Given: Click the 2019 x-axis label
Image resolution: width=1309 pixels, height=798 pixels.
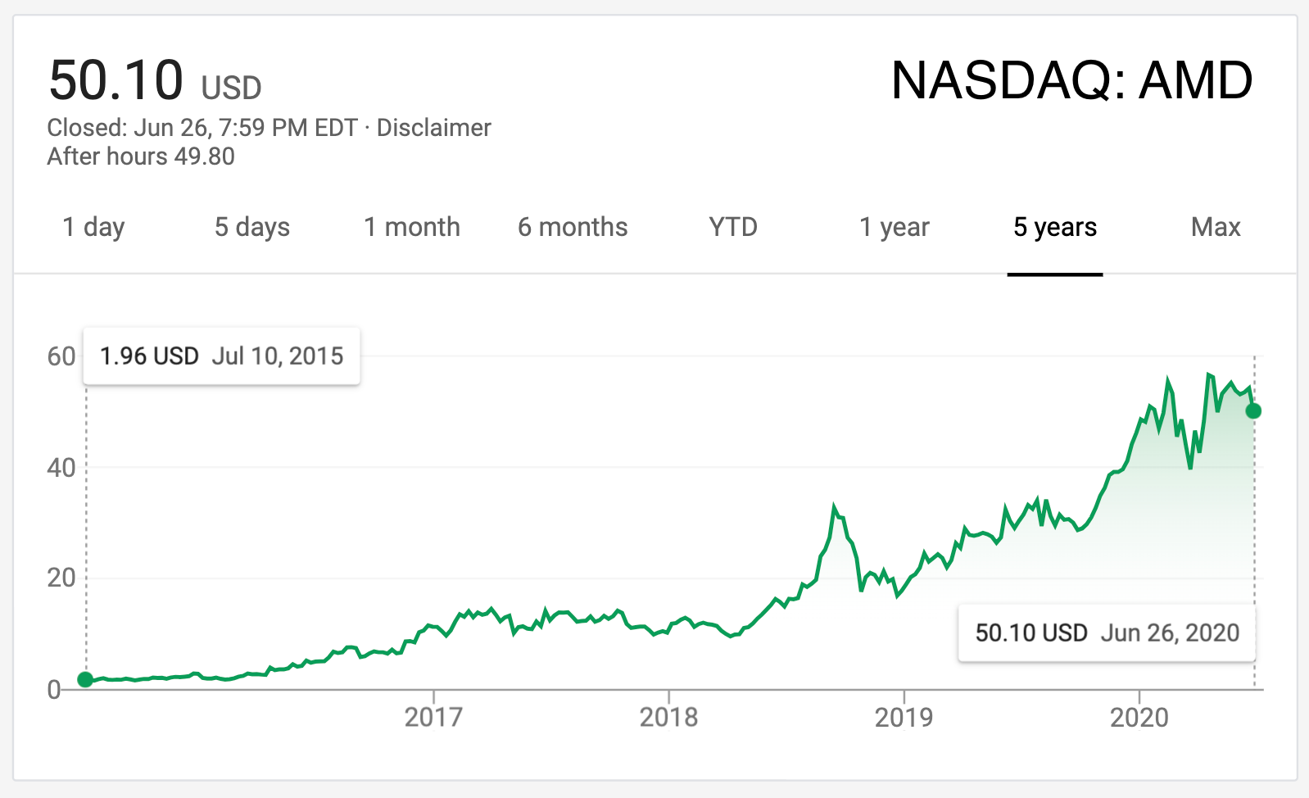Looking at the screenshot, I should pyautogui.click(x=904, y=718).
